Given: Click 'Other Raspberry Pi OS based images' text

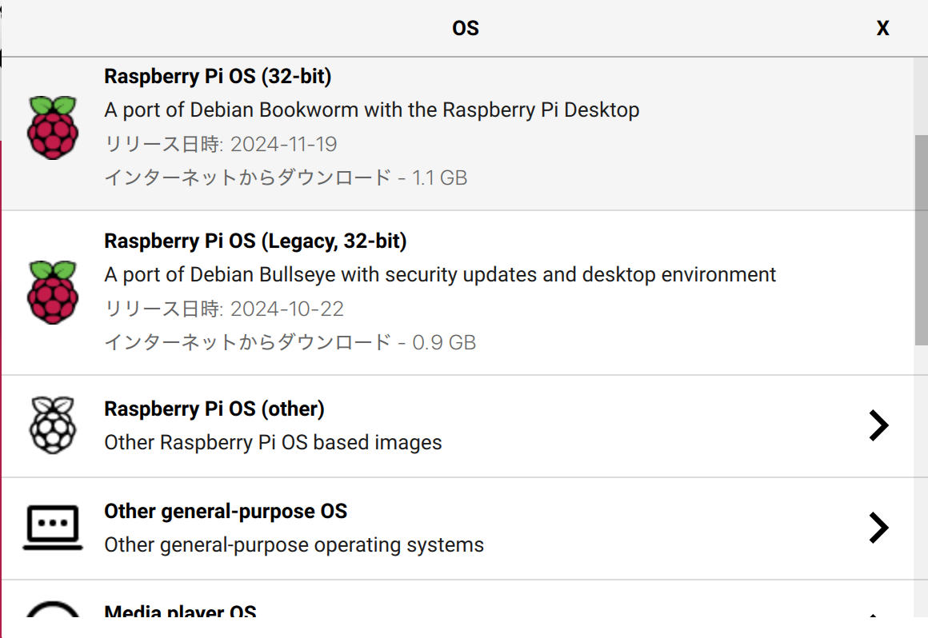Looking at the screenshot, I should 273,443.
